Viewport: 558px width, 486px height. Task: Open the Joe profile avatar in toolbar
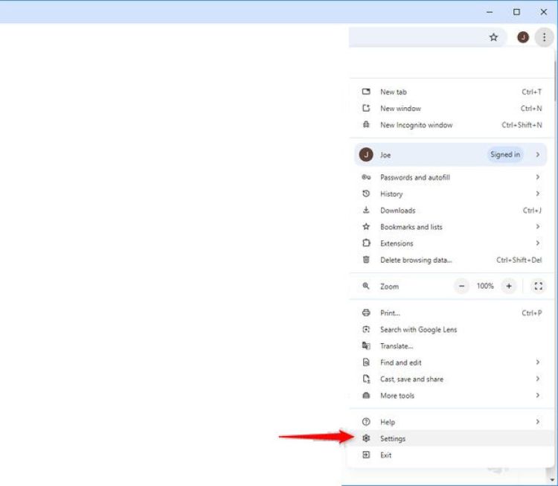click(523, 37)
